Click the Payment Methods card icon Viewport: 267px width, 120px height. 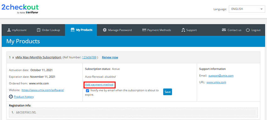tap(144, 30)
